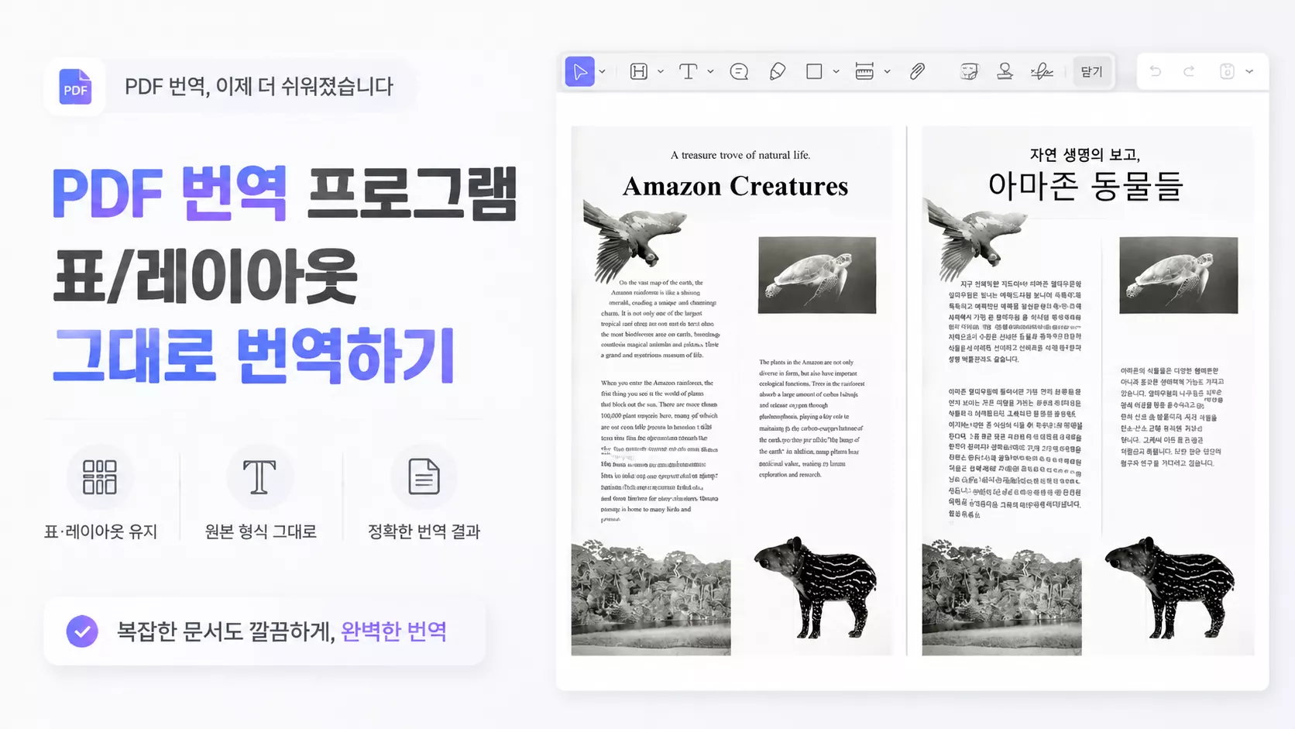Click the 'PDF 번역 프로그램' headline
Image resolution: width=1295 pixels, height=729 pixels.
(284, 193)
